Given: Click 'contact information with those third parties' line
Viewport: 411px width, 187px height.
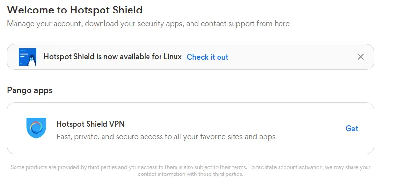Looking at the screenshot, I should click(191, 174).
